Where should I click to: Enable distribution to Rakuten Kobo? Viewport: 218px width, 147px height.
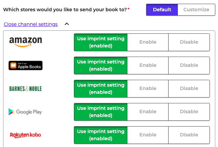click(148, 135)
